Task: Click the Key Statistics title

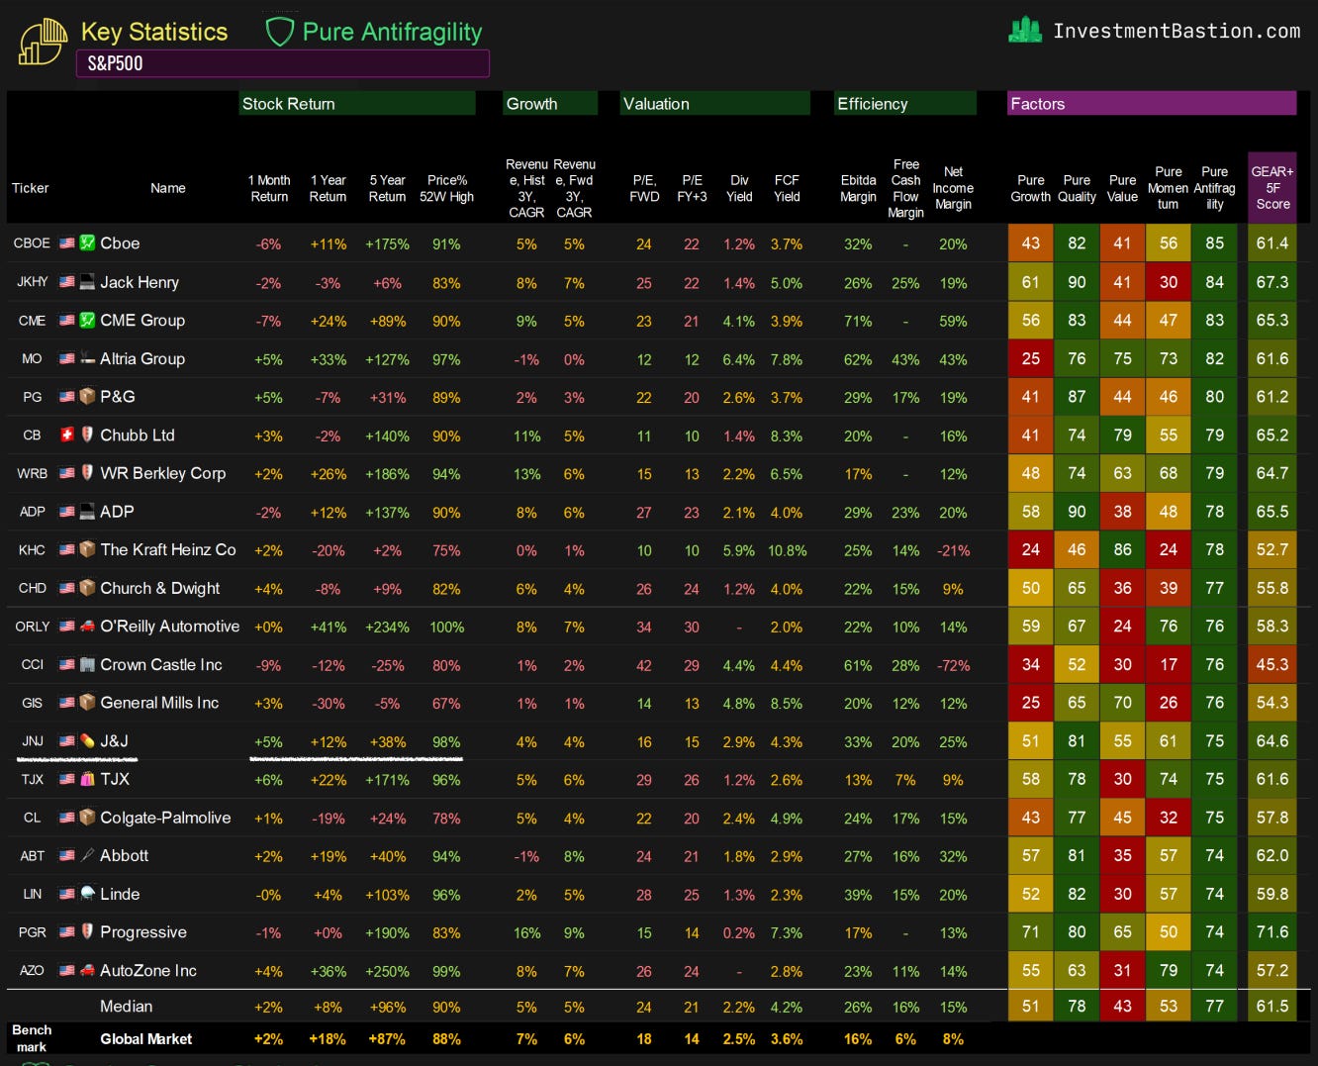Action: point(154,32)
